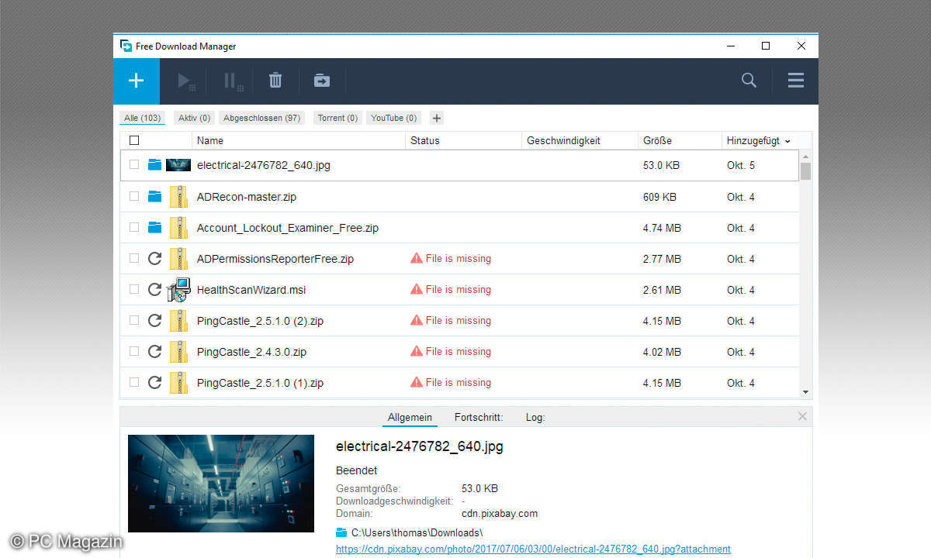
Task: Click the scrollbar down arrow of list
Action: pos(805,393)
